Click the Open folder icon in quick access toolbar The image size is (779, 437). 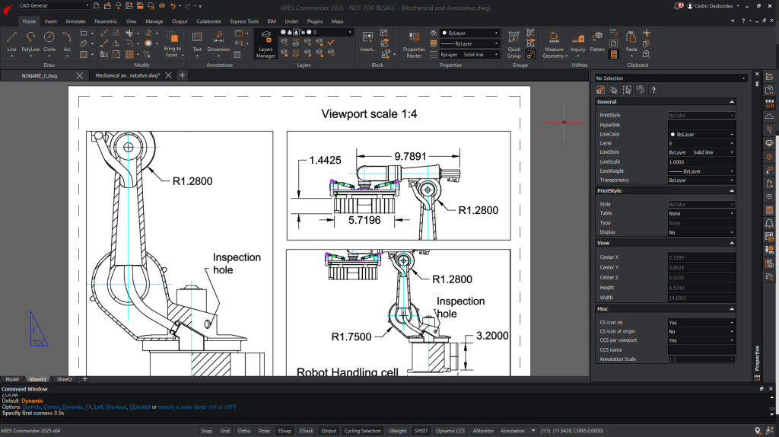(107, 6)
